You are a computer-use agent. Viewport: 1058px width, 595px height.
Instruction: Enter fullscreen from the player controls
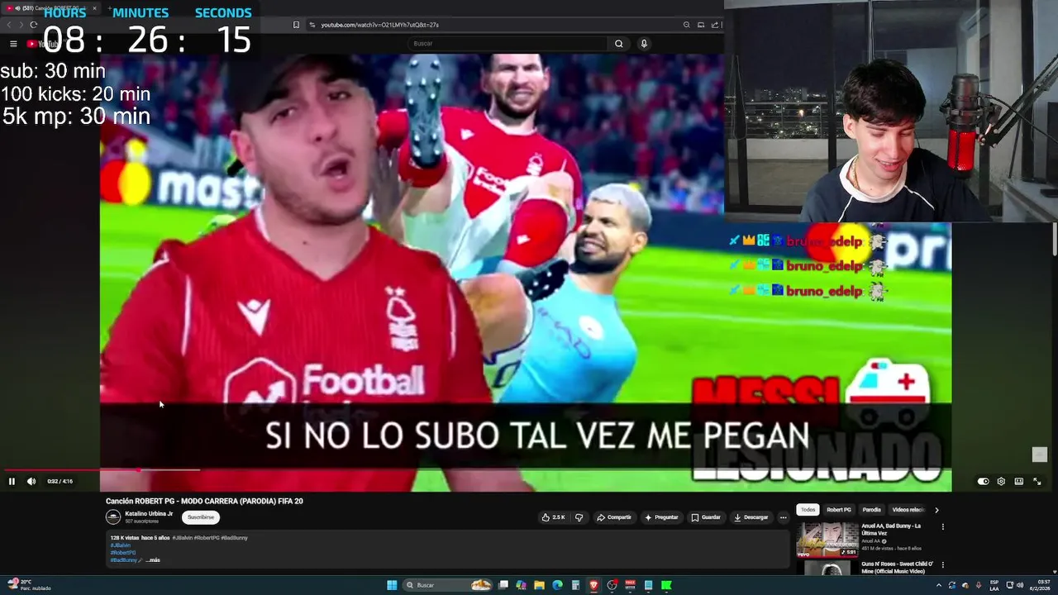pyautogui.click(x=1037, y=481)
